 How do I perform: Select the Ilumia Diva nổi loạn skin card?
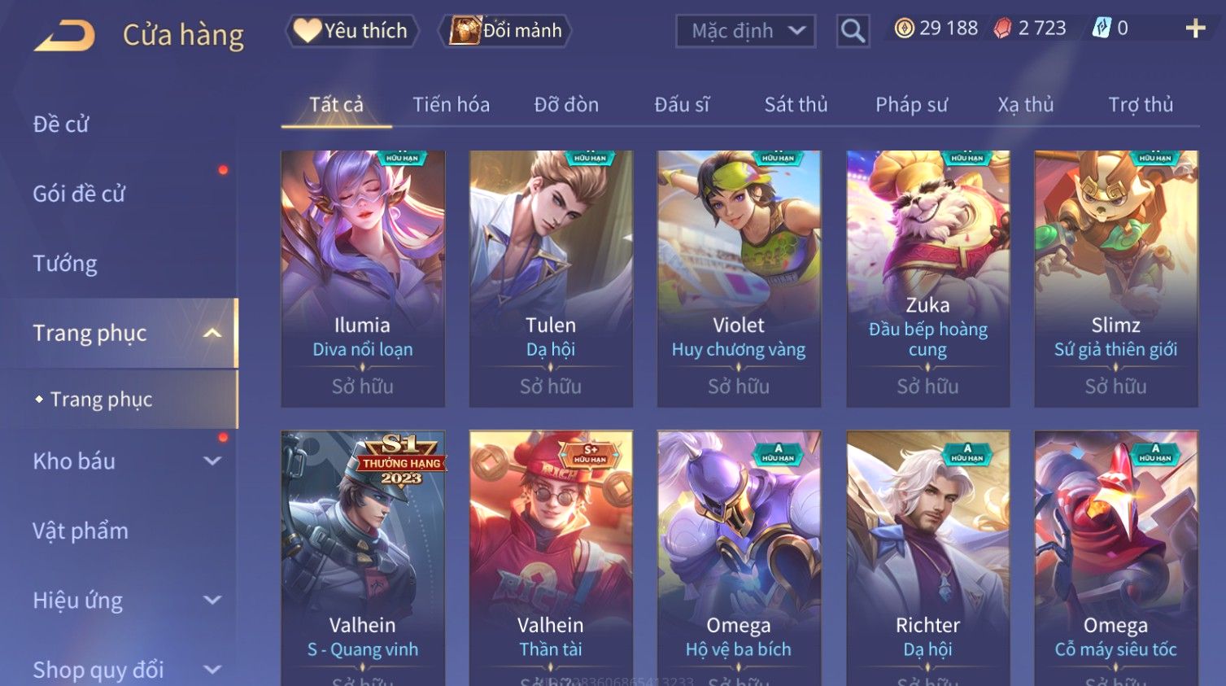pyautogui.click(x=363, y=278)
